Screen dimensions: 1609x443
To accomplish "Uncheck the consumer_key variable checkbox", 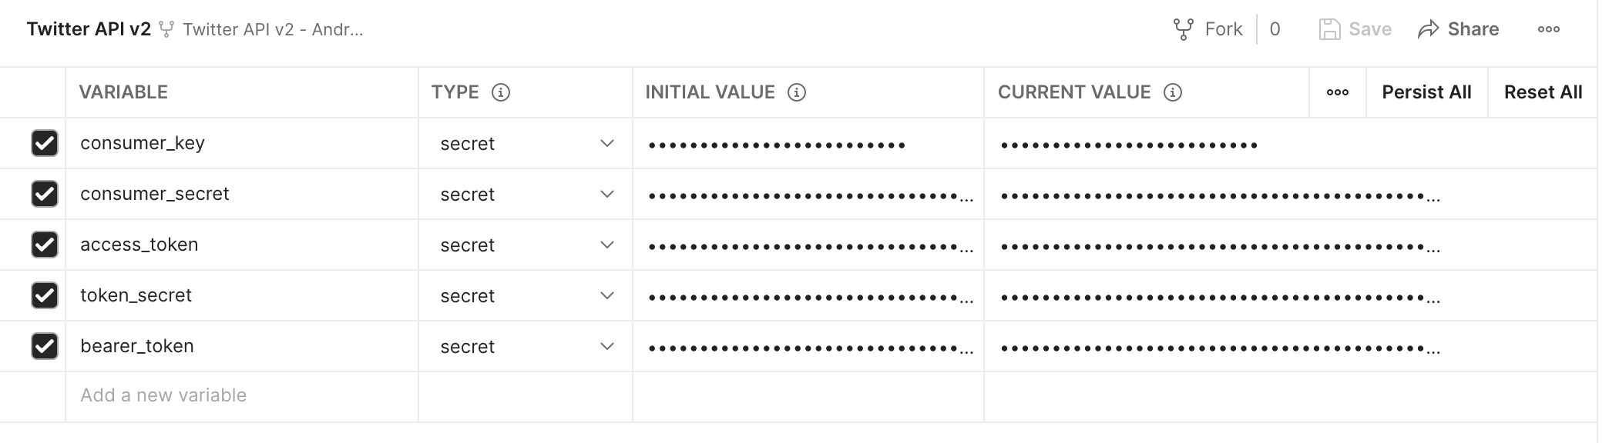I will (45, 143).
